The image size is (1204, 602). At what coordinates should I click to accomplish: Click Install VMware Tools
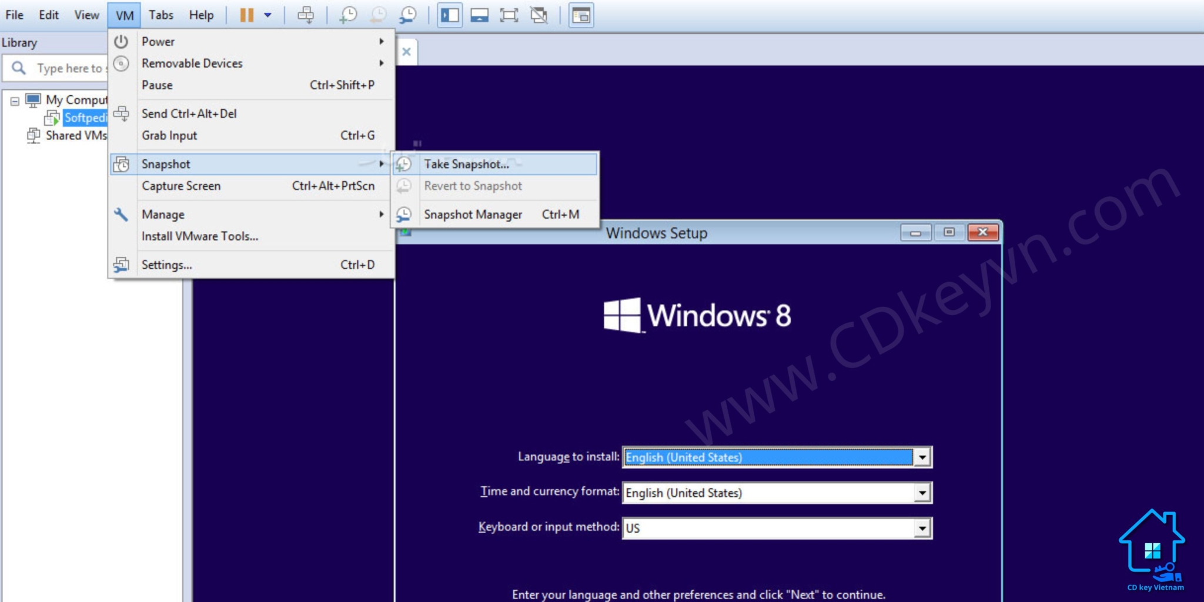[x=199, y=236]
